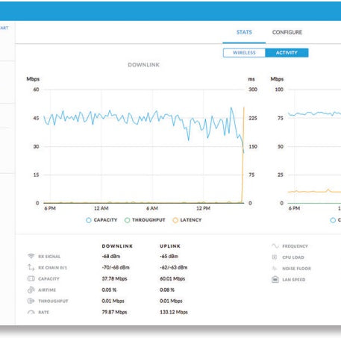Click the RX Signal wifi icon
The height and width of the screenshot is (341, 341).
pos(31,256)
